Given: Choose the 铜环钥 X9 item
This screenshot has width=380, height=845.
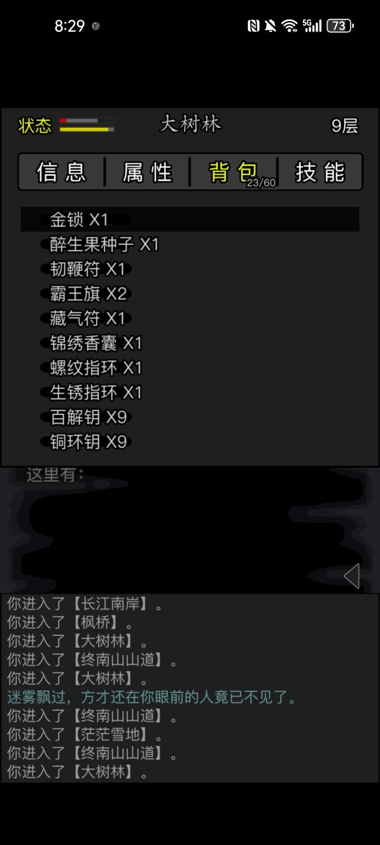Looking at the screenshot, I should pos(190,442).
